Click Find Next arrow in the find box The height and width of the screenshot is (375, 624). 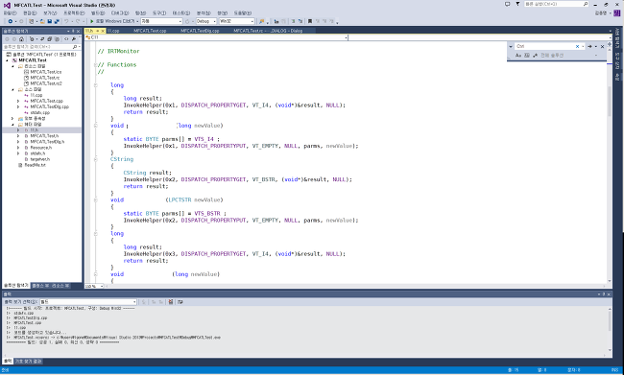point(589,47)
